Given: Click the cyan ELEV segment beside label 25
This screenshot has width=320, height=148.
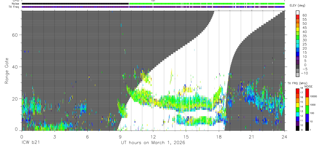Looking at the screenshot, I should click(x=298, y=45).
